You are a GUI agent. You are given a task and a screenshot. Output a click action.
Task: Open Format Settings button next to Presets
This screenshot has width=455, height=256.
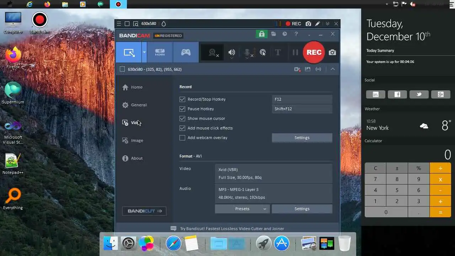coord(302,209)
